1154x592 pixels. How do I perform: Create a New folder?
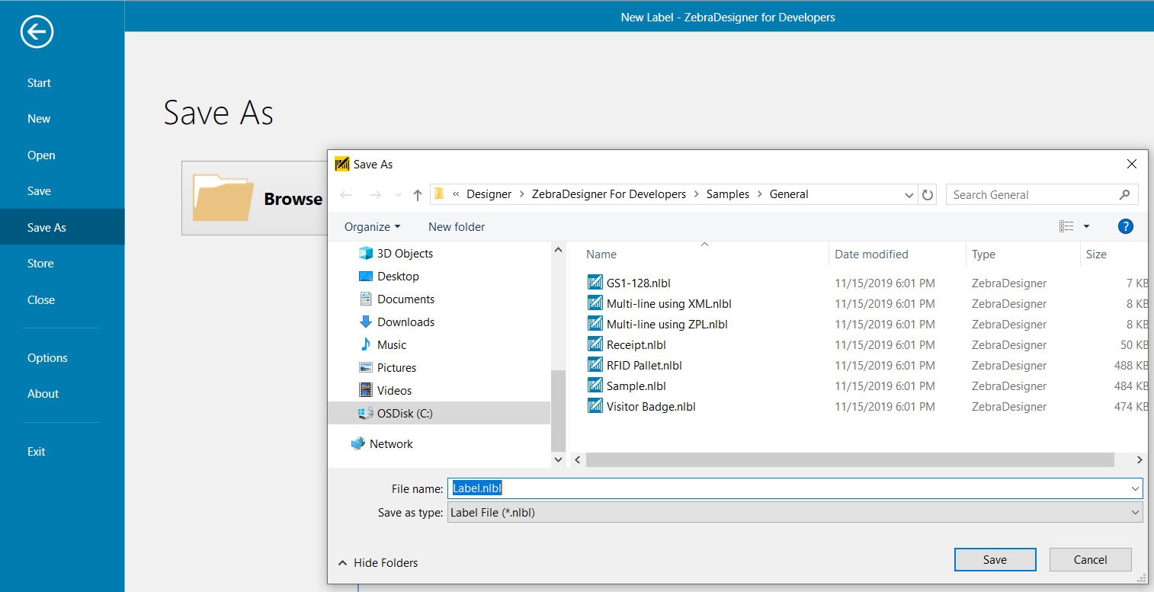(x=456, y=226)
